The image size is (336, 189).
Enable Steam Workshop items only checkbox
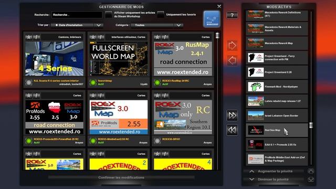click(x=109, y=15)
